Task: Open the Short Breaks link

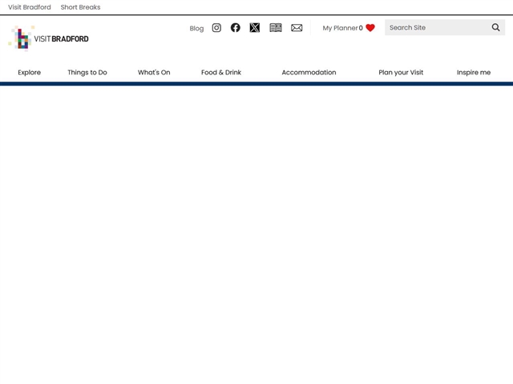Action: pyautogui.click(x=80, y=7)
